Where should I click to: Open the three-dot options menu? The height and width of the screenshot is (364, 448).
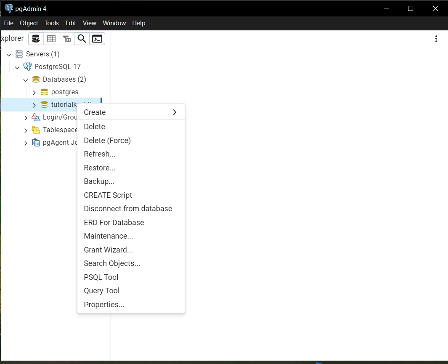coord(436,39)
